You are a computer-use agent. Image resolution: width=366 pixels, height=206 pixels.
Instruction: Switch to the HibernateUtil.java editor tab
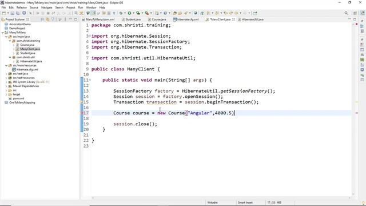coord(250,19)
